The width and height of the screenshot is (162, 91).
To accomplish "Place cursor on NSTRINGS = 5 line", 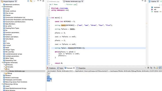I will 65,21.
